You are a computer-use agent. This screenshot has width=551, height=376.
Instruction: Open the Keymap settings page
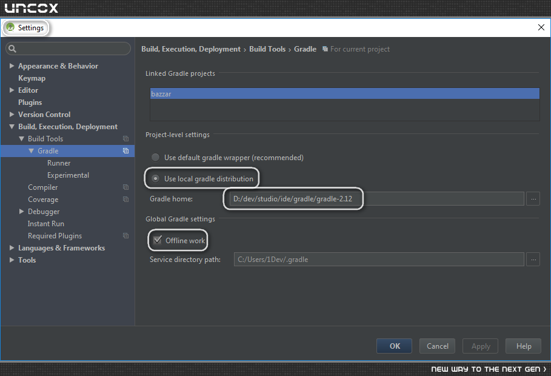click(32, 78)
